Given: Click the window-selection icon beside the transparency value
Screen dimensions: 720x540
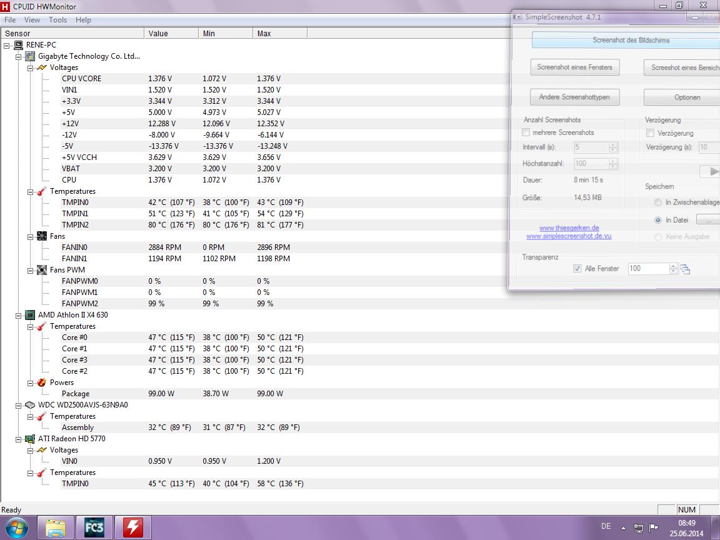Looking at the screenshot, I should (685, 269).
